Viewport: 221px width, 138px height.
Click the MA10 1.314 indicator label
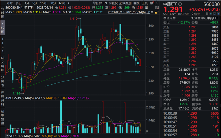click(32, 12)
